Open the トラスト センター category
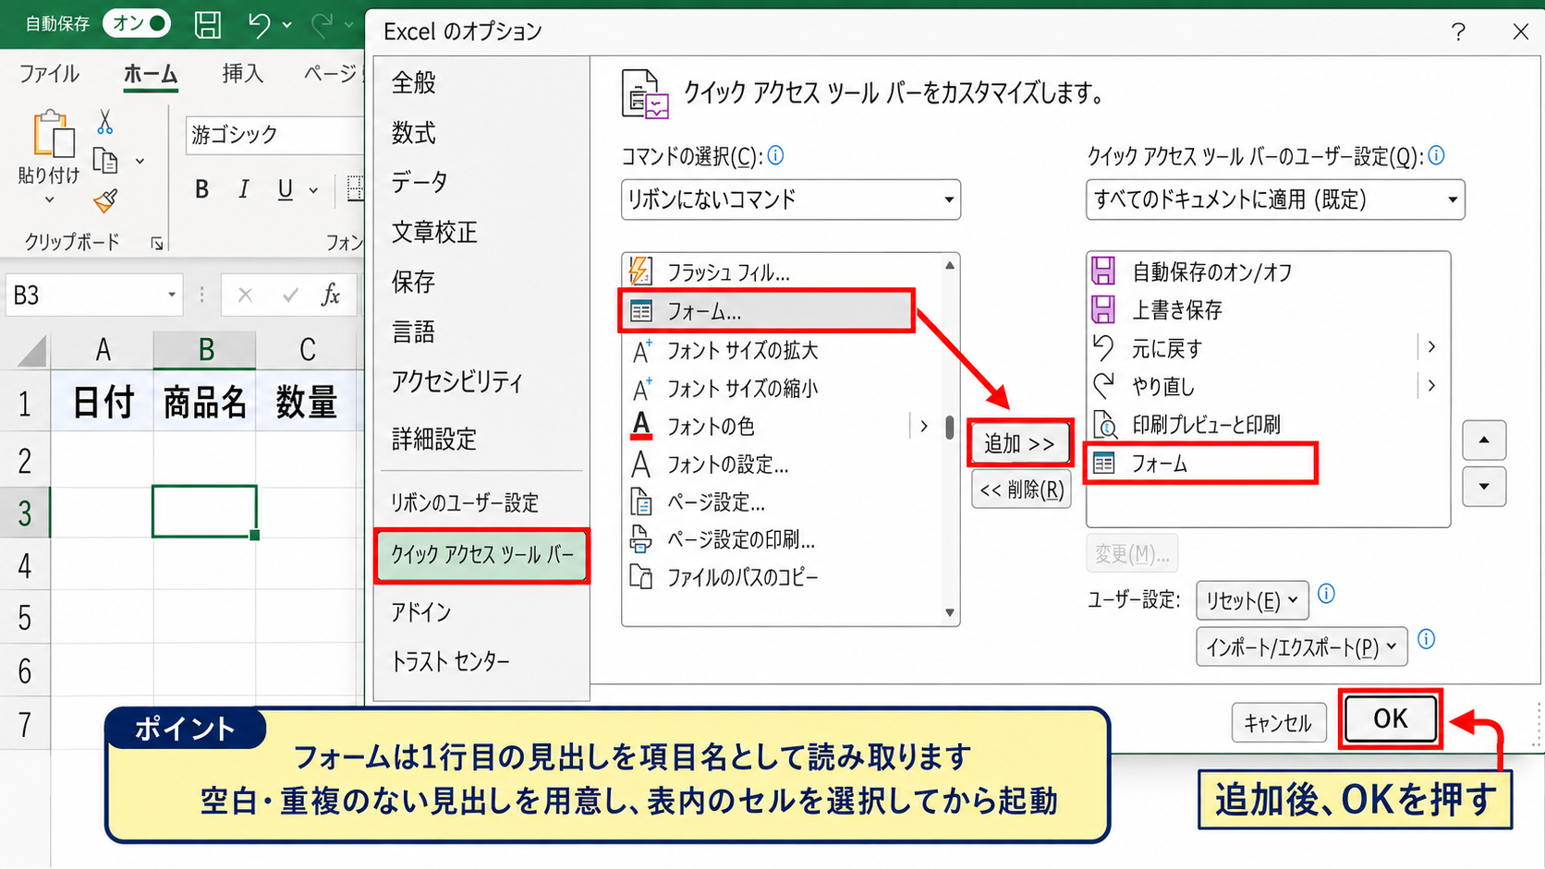The width and height of the screenshot is (1545, 869). point(450,662)
